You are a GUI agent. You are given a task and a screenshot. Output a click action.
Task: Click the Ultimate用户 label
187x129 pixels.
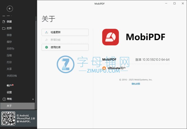point(117,68)
